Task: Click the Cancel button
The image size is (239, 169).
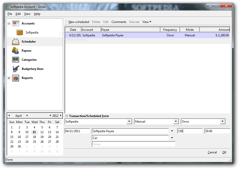Action: point(212,152)
